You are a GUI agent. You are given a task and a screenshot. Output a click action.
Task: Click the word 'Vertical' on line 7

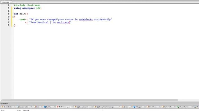coord(43,23)
